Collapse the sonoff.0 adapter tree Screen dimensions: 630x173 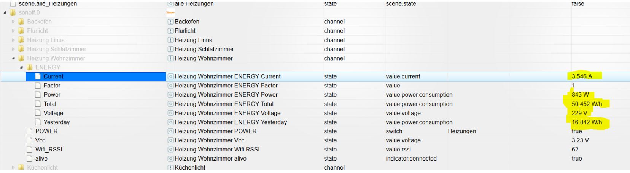(x=5, y=13)
